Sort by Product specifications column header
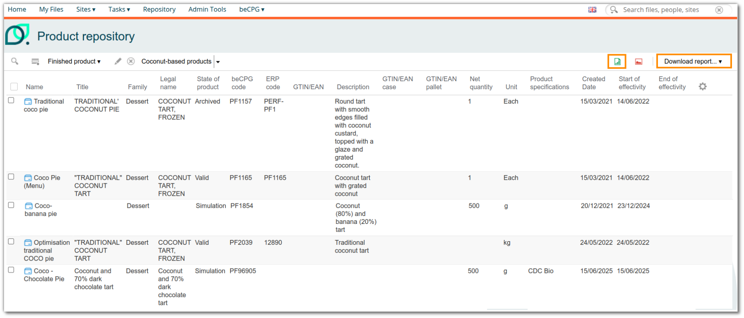Screen dimensions: 744x318 pyautogui.click(x=550, y=83)
